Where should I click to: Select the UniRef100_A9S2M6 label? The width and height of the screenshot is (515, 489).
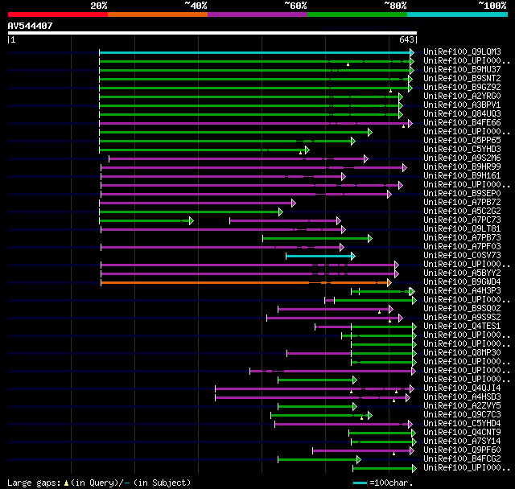point(462,158)
